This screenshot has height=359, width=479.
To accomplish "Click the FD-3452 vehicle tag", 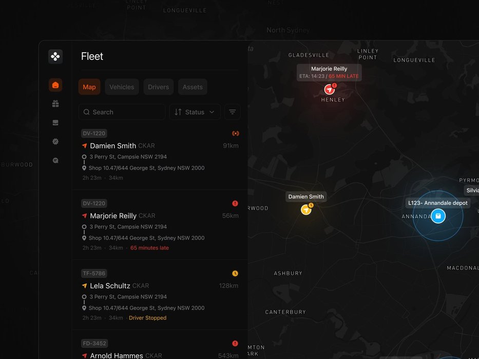I will pyautogui.click(x=94, y=343).
